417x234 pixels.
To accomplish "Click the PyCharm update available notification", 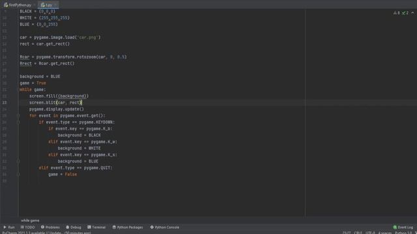I will coord(47,233).
